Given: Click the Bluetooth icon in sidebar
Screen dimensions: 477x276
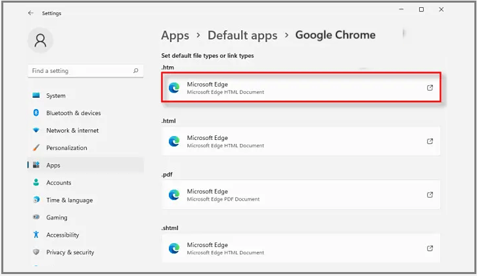Looking at the screenshot, I should [36, 112].
